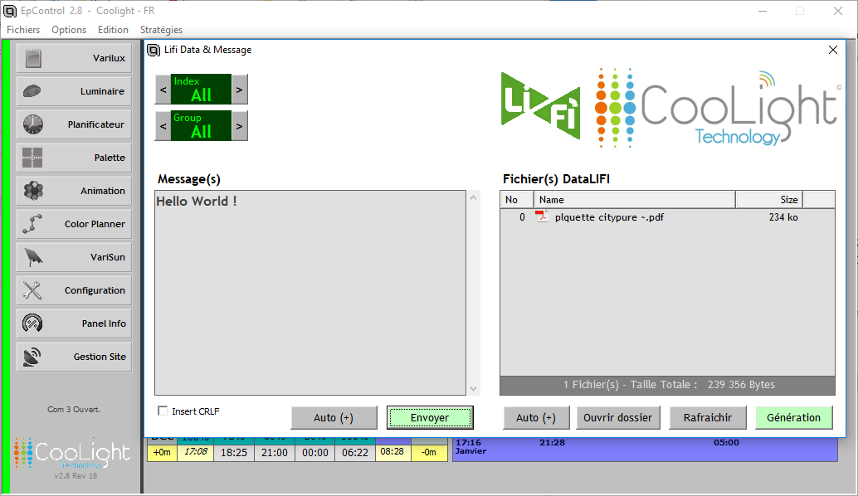Screen dimensions: 858x496
Task: Click the 21:00 time cell
Action: 274,452
